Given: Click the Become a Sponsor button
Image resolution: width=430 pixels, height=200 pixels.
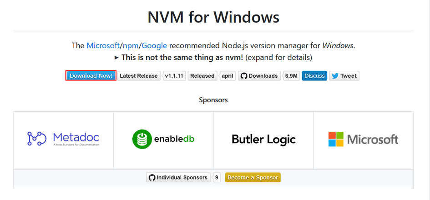Looking at the screenshot, I should pyautogui.click(x=253, y=177).
